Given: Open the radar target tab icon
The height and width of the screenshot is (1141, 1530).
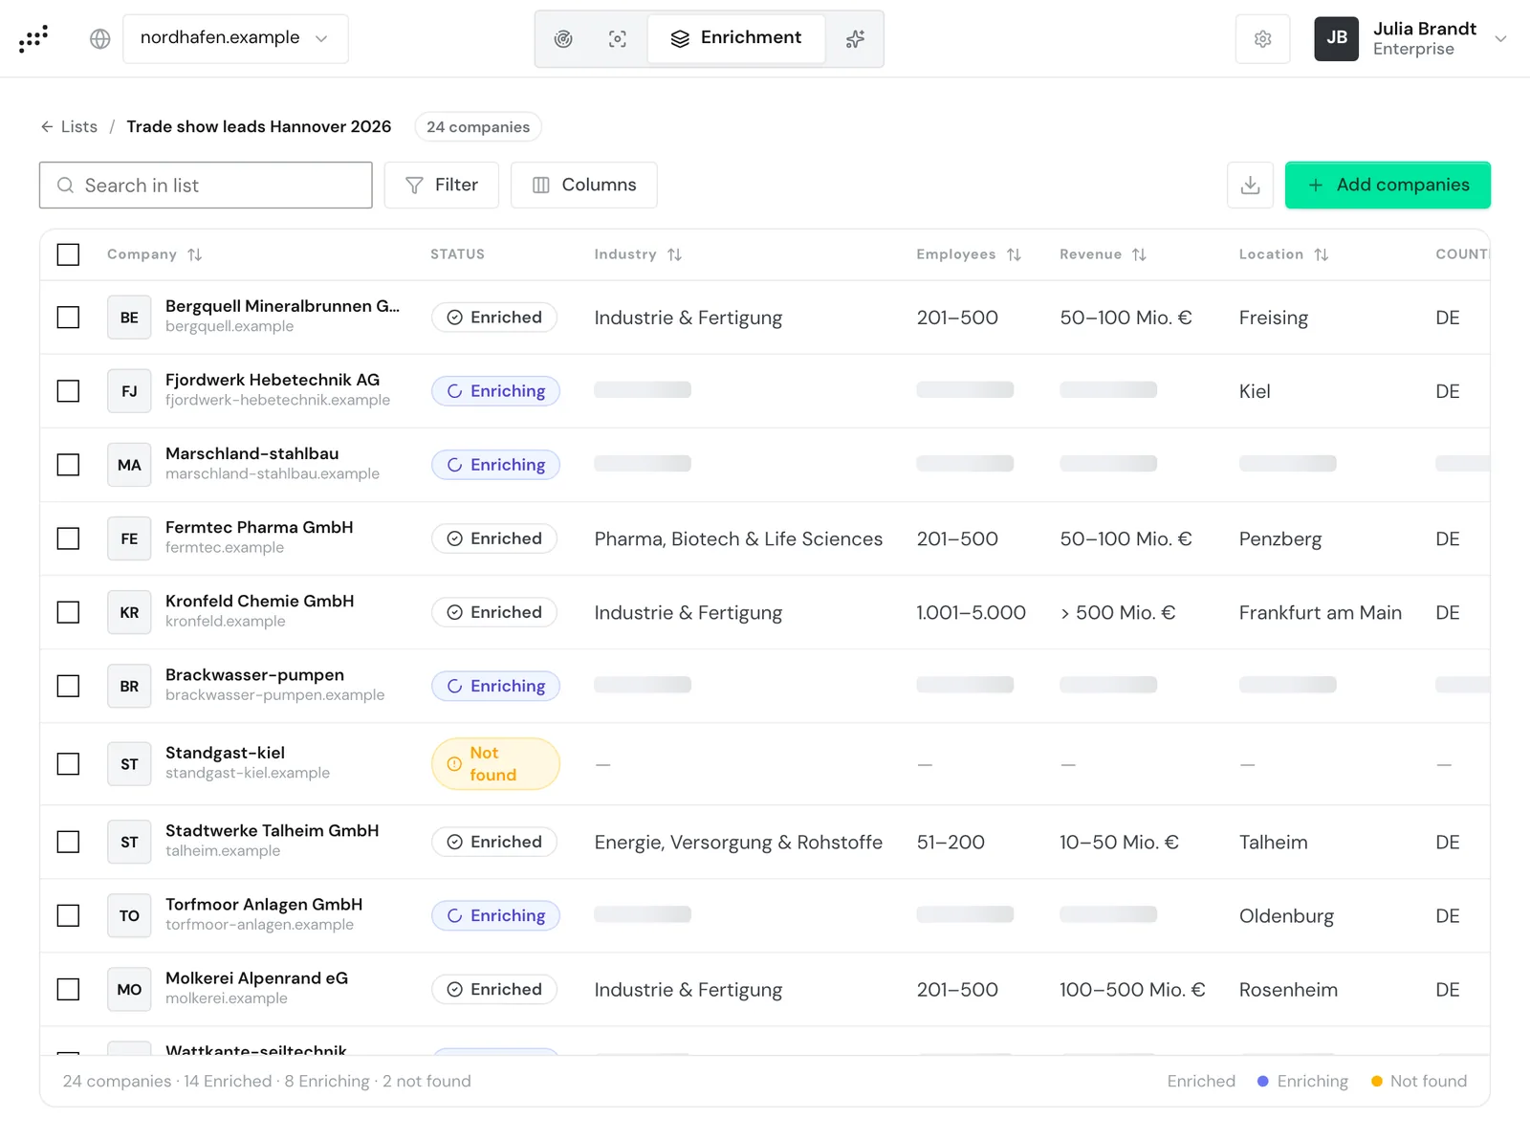Looking at the screenshot, I should [x=563, y=38].
